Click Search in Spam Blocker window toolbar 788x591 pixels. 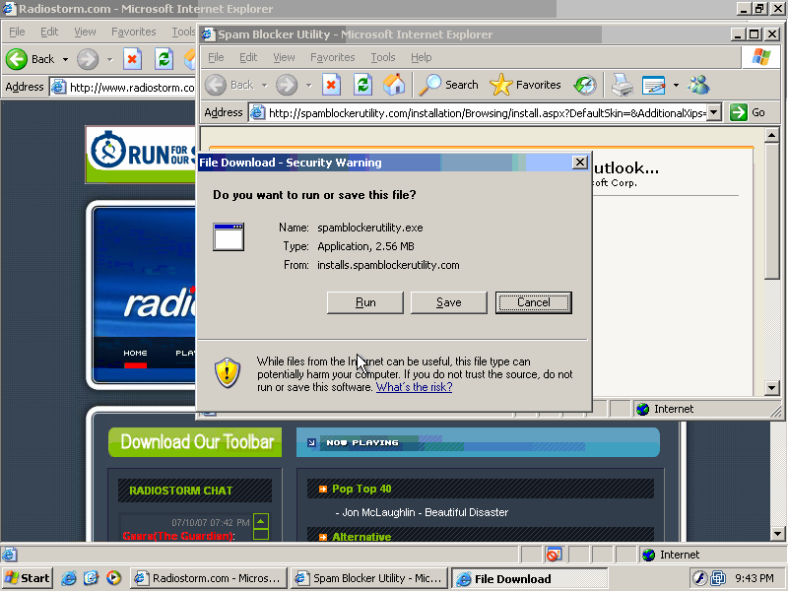(x=449, y=85)
